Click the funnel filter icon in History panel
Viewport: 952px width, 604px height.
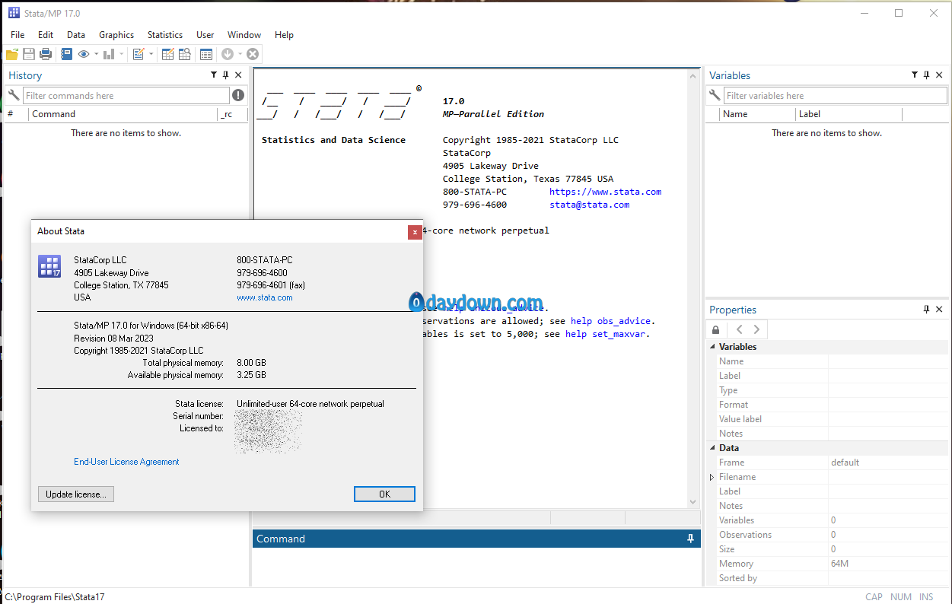coord(214,75)
